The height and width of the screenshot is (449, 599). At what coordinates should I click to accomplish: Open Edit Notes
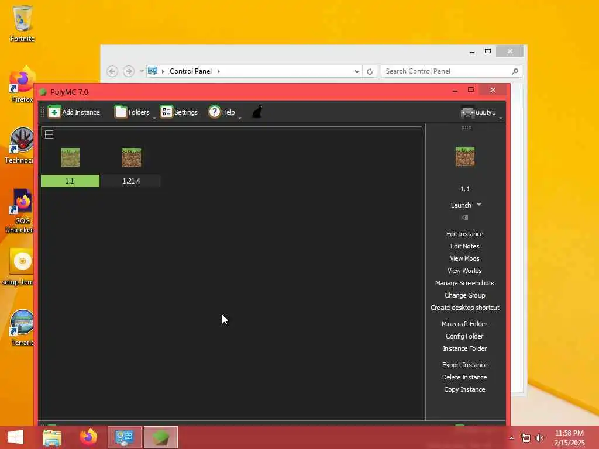click(465, 246)
